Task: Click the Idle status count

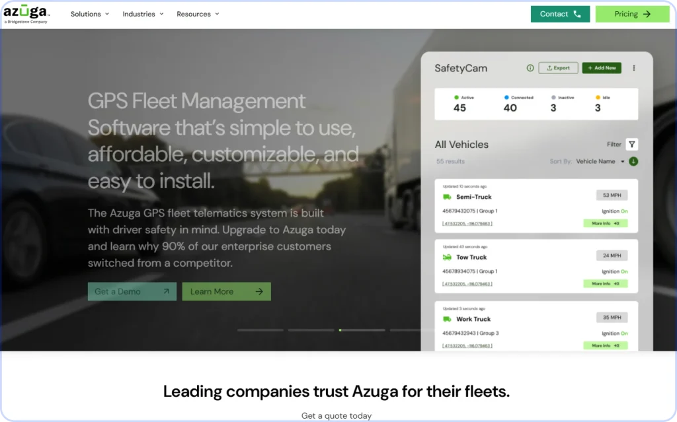Action: tap(598, 108)
